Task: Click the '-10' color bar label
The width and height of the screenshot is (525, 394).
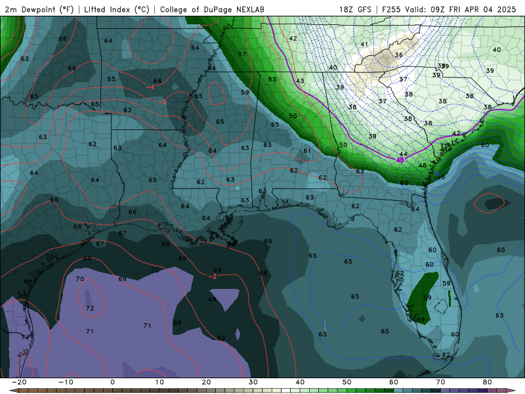Action: [x=66, y=382]
